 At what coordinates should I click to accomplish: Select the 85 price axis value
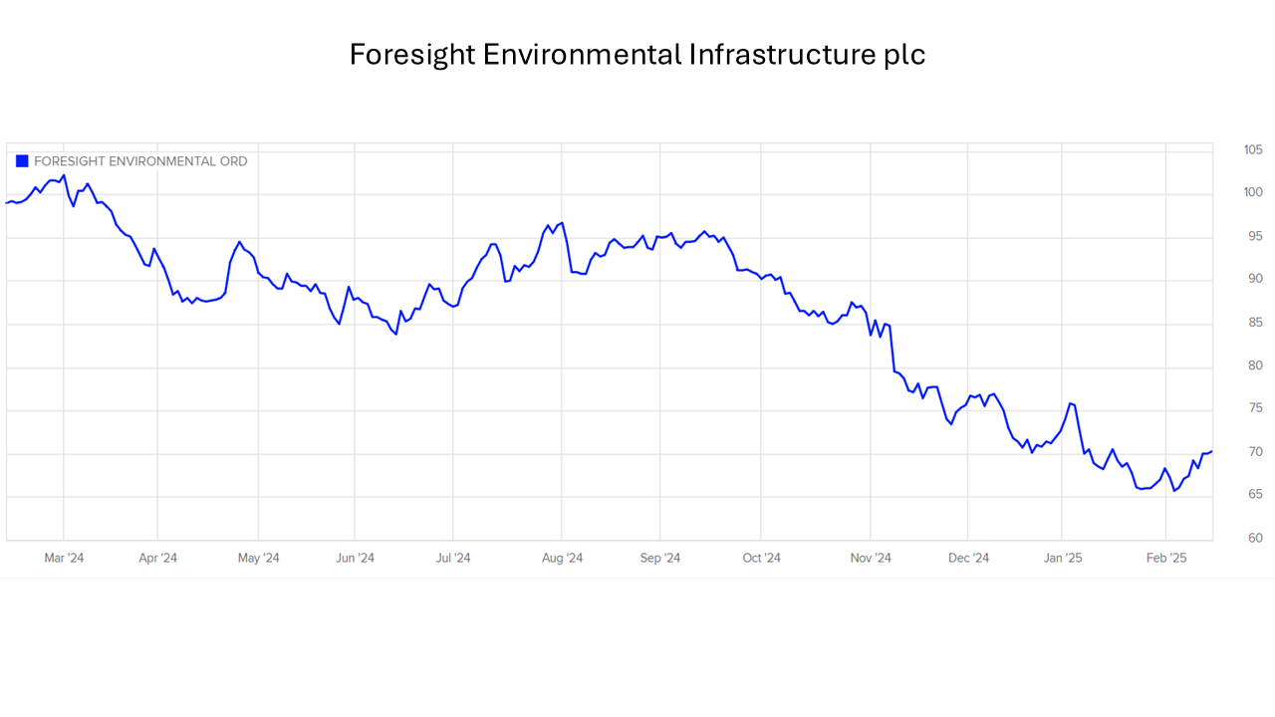(1253, 323)
